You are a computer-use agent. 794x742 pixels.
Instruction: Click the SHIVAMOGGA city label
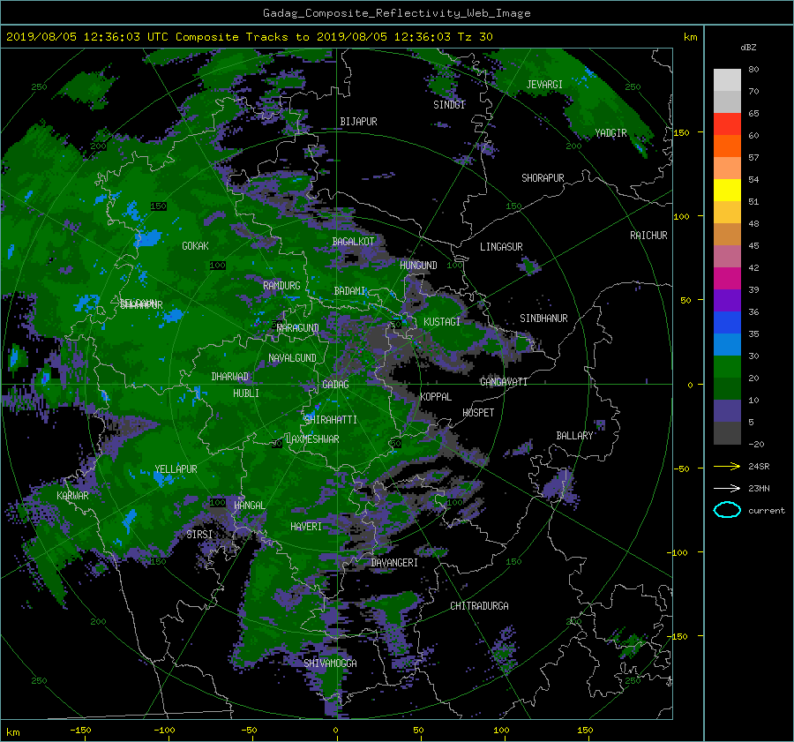point(330,663)
